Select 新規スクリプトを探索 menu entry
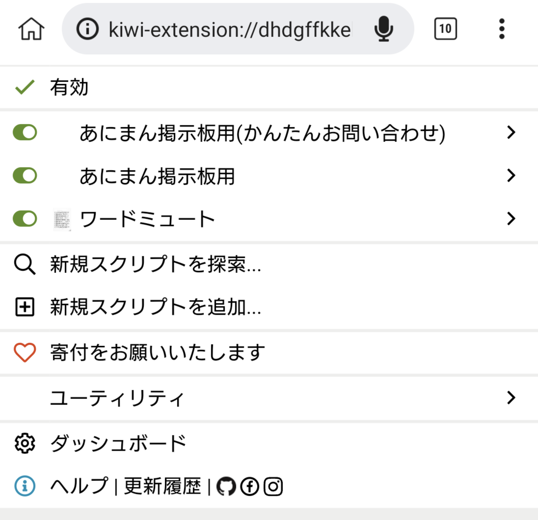 click(155, 264)
